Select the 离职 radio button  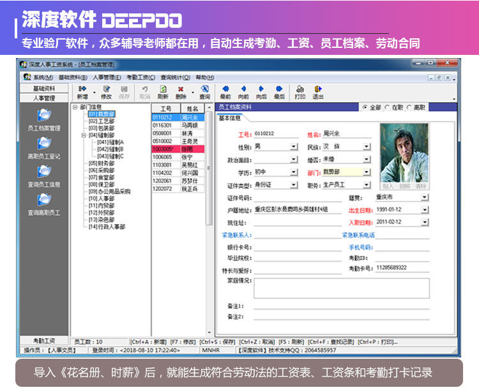coord(409,107)
